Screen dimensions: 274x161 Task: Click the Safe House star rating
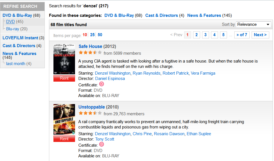tap(90, 53)
